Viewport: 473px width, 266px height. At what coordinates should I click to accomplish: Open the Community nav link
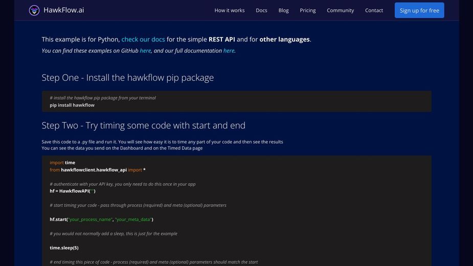[x=340, y=10]
